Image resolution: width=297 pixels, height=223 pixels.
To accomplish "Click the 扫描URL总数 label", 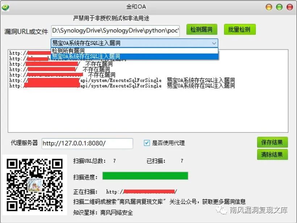I will click(89, 161).
